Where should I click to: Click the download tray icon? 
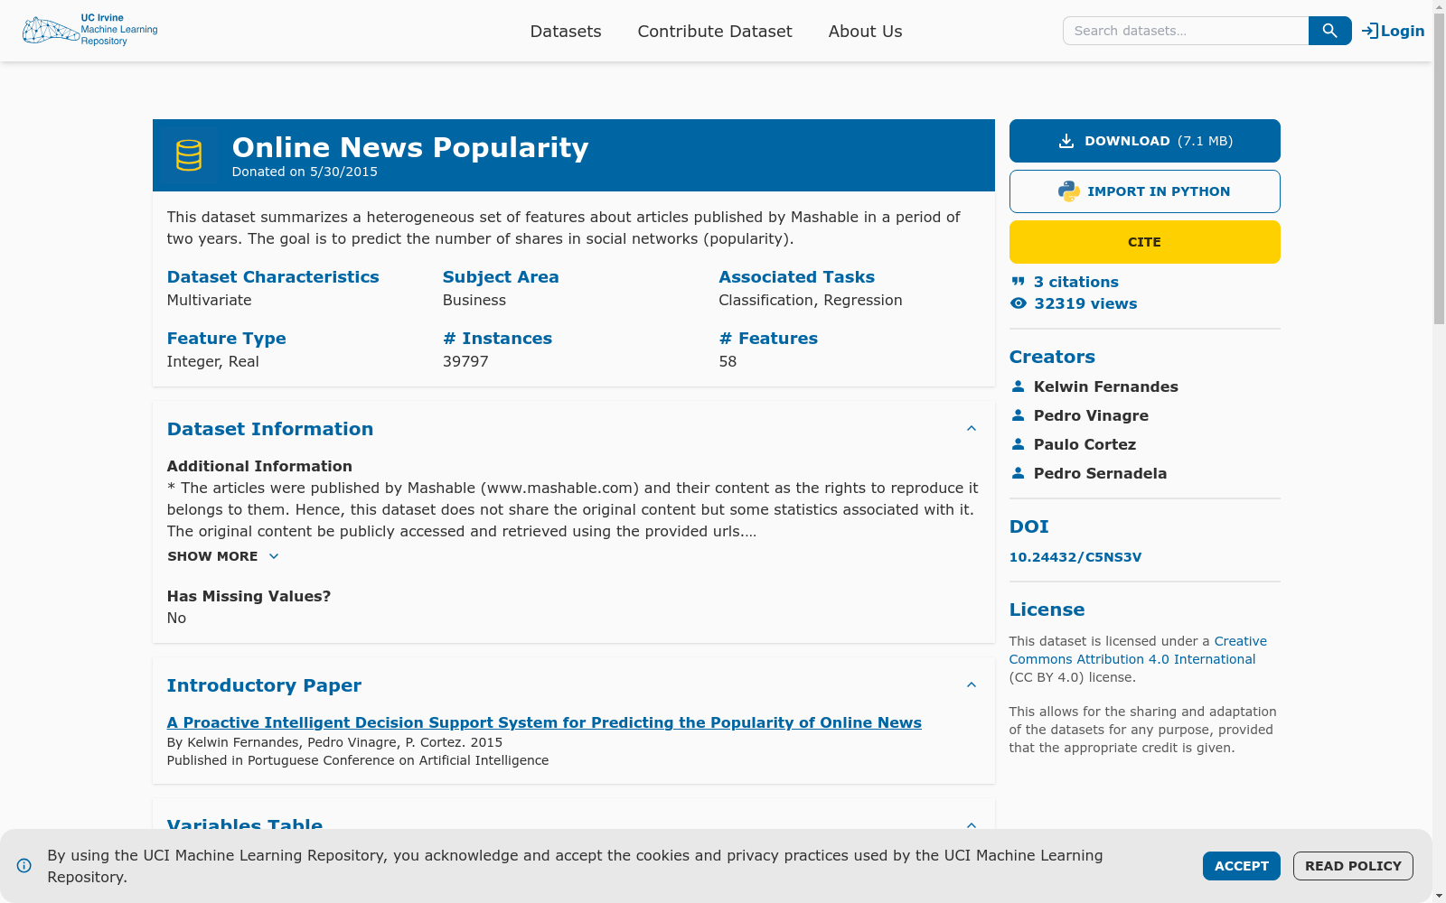coord(1066,141)
